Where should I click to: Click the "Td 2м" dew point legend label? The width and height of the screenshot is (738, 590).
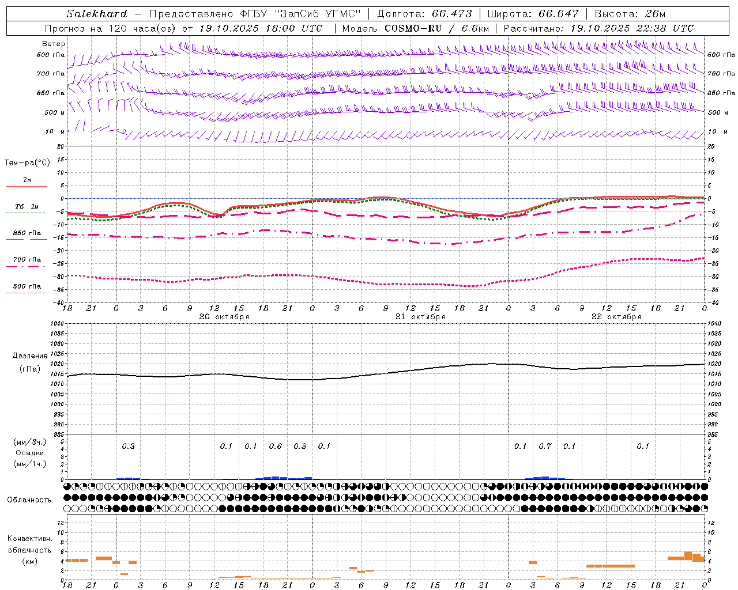[x=27, y=206]
